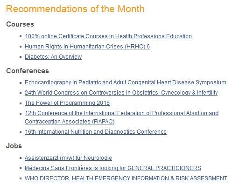Click the Conferences section heading
This screenshot has width=239, height=185.
coord(28,71)
